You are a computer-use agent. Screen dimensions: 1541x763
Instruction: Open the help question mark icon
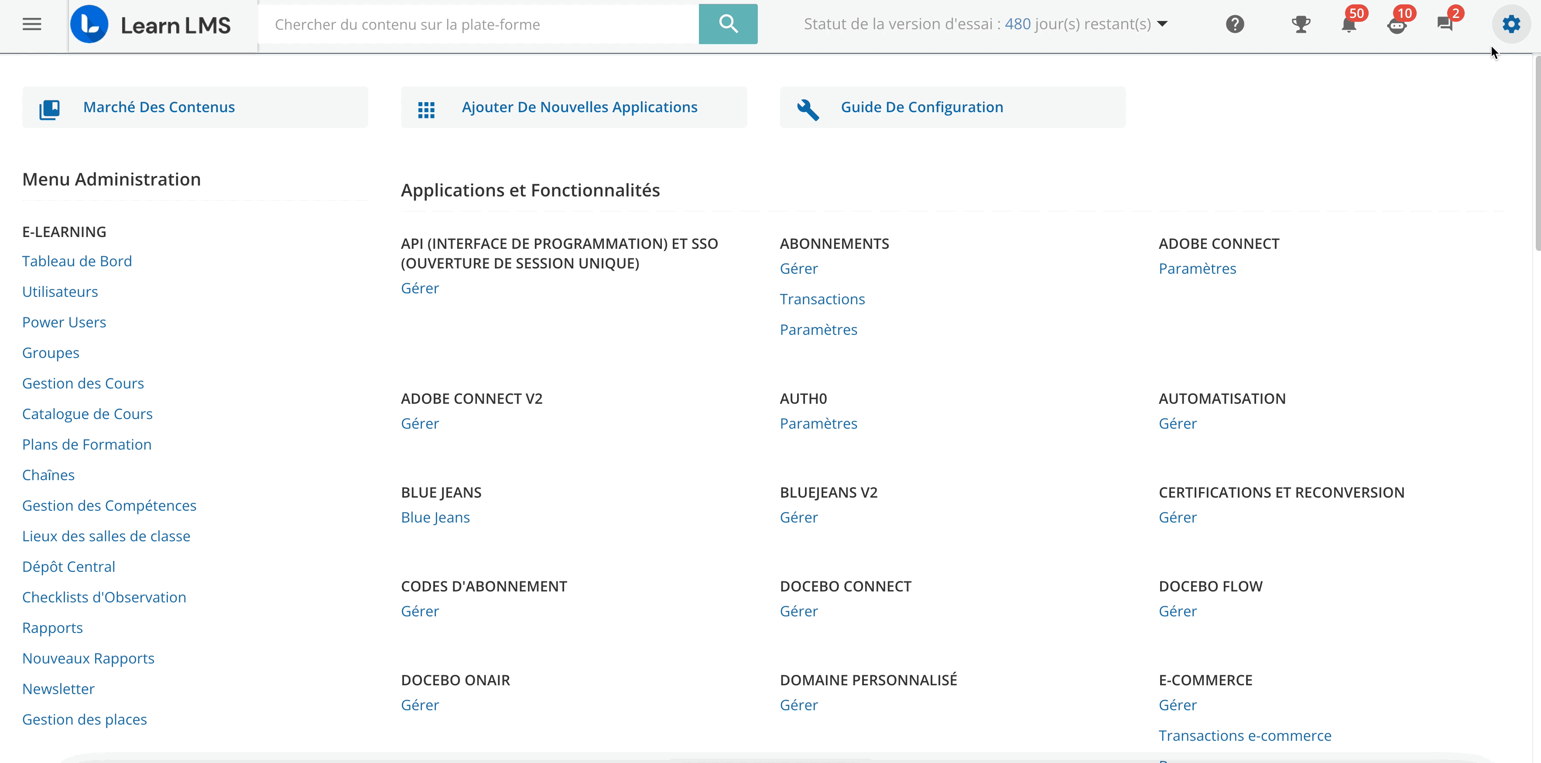pos(1235,24)
